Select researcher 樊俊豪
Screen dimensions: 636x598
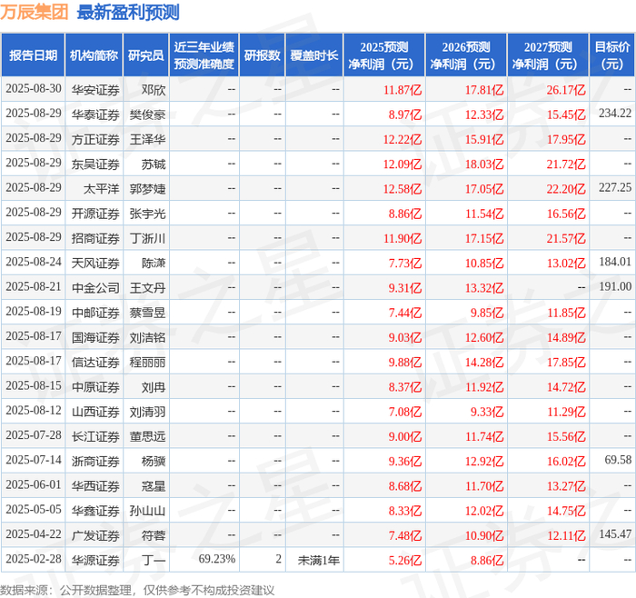click(147, 115)
